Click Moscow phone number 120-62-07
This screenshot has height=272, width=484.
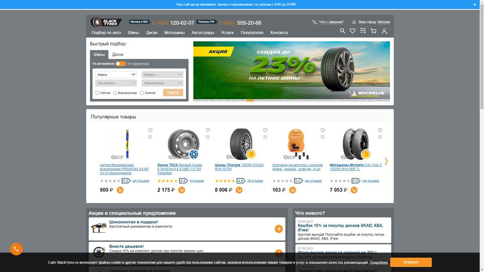click(182, 23)
